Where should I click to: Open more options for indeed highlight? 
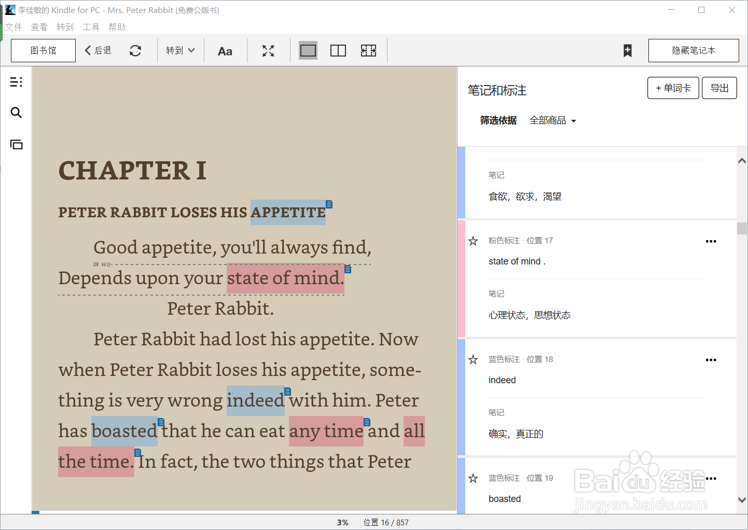click(711, 360)
